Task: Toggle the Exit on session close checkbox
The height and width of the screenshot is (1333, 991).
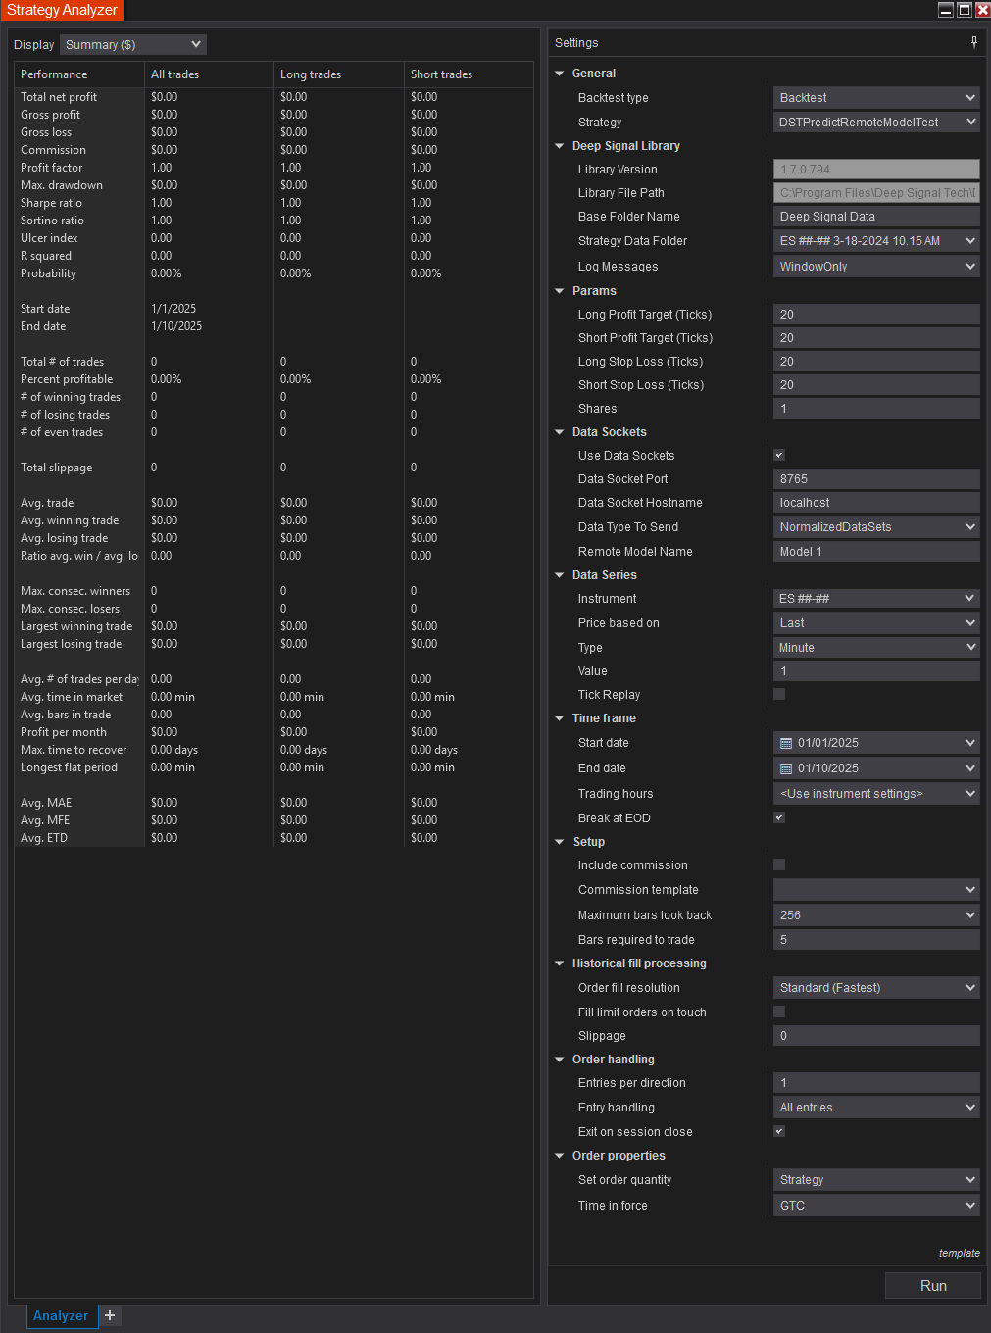Action: 779,1131
